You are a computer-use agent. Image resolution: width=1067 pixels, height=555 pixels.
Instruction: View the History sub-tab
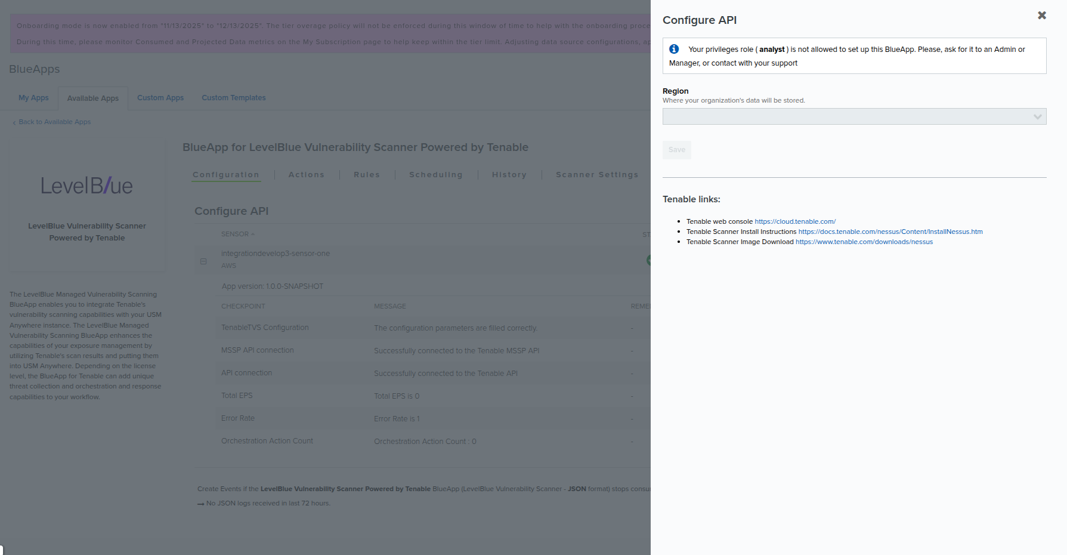tap(509, 175)
